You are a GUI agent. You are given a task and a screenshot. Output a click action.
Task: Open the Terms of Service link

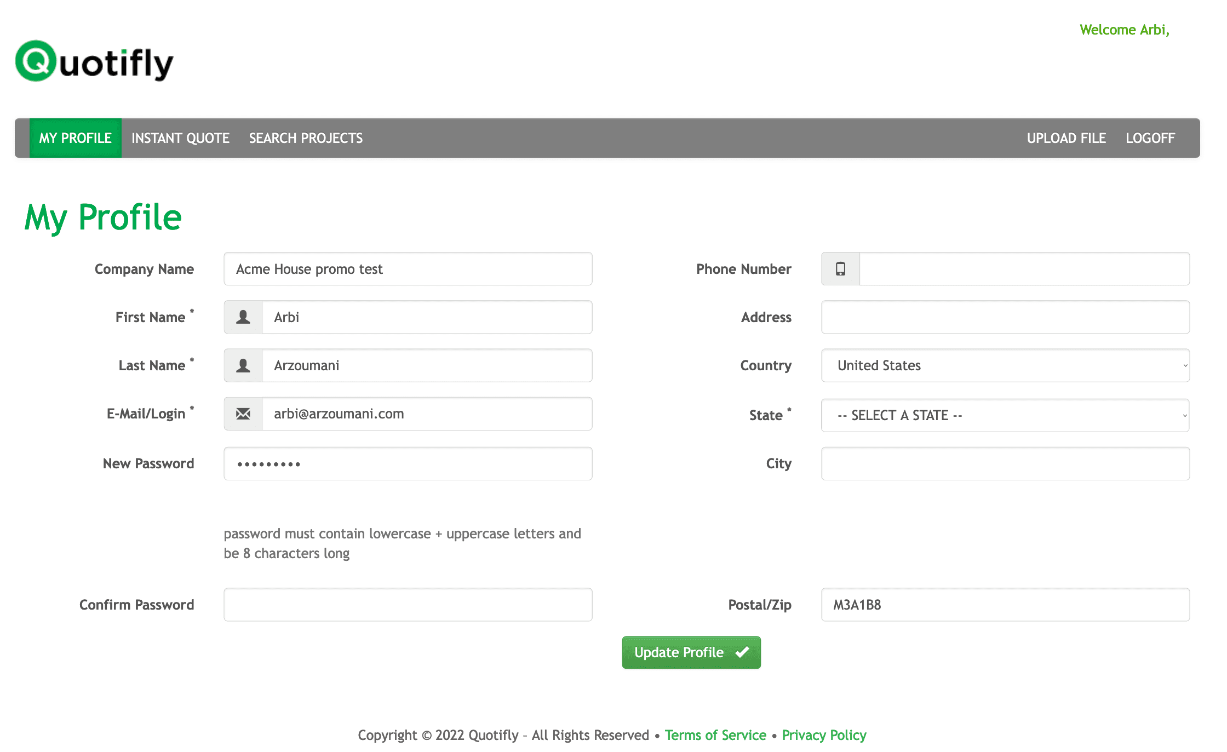click(x=715, y=735)
